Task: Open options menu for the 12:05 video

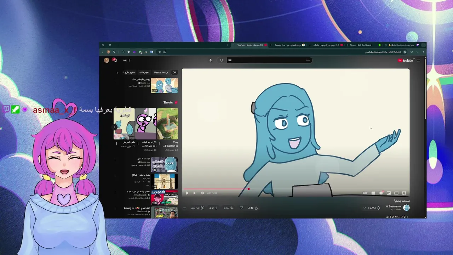Action: (x=115, y=80)
